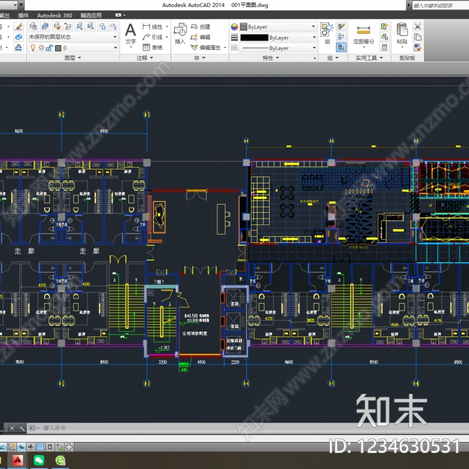Screen dimensions: 469x469
Task: Open the quick calculator icon
Action: click(x=385, y=47)
